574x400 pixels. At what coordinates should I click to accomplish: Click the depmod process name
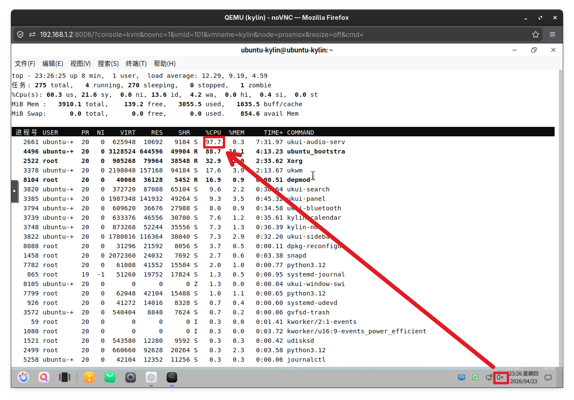(x=299, y=180)
